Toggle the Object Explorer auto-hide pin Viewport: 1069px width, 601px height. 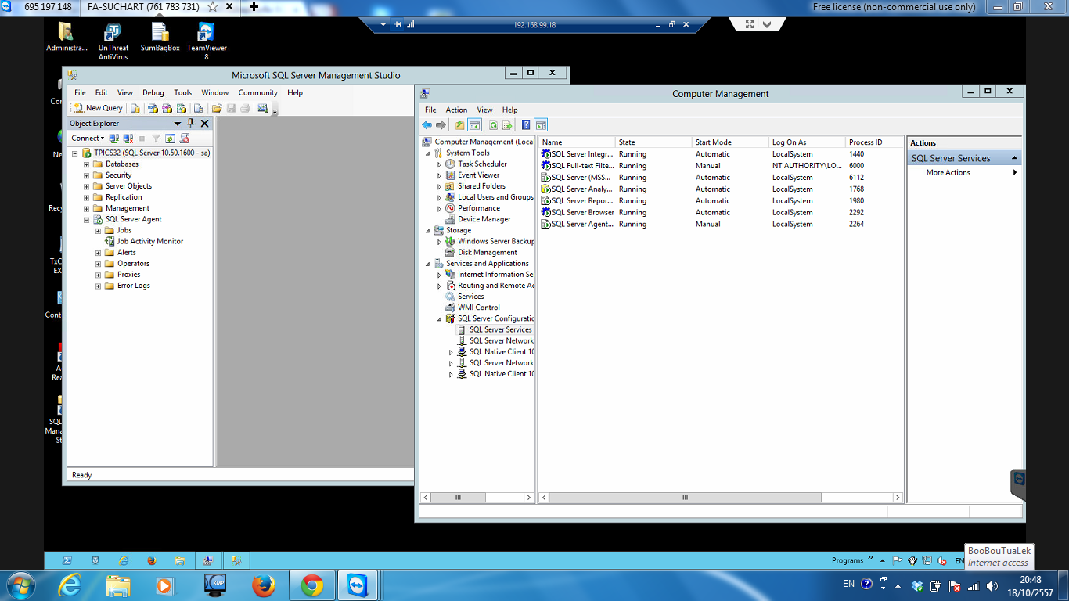191,124
